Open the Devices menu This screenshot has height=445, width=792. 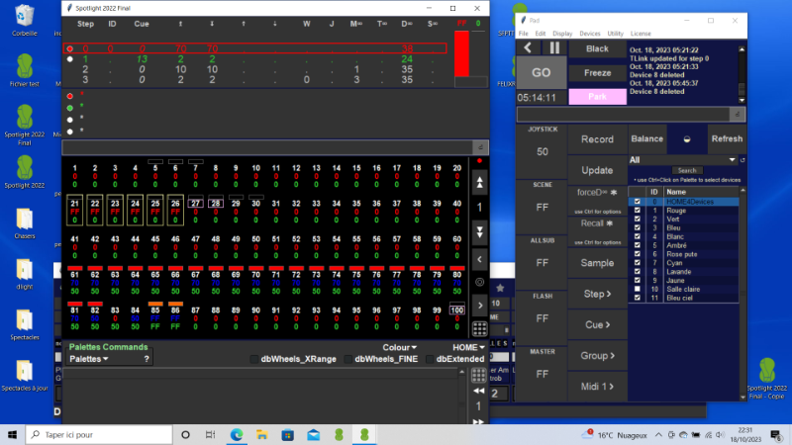click(x=591, y=33)
